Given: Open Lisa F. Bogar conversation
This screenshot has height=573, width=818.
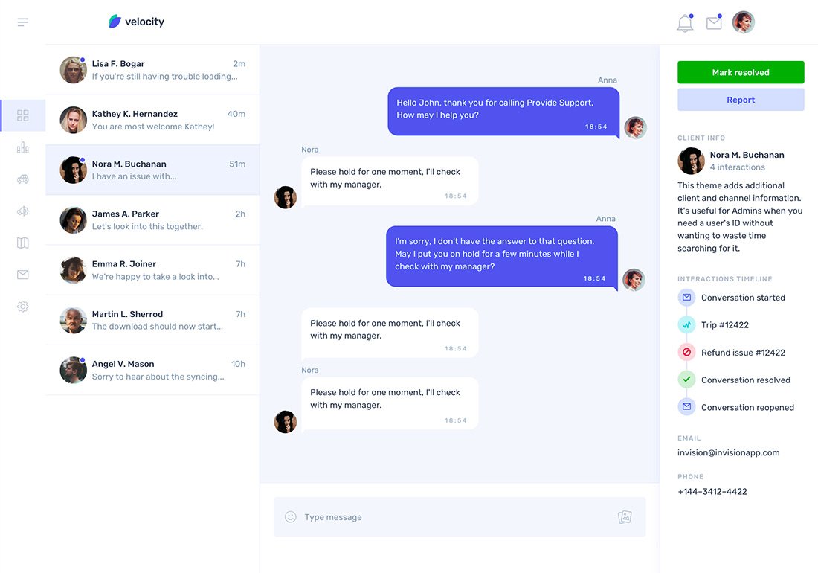Looking at the screenshot, I should (152, 70).
